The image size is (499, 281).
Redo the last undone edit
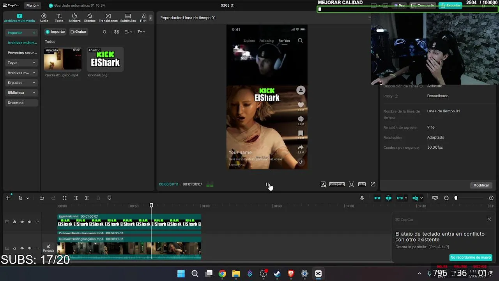(53, 198)
